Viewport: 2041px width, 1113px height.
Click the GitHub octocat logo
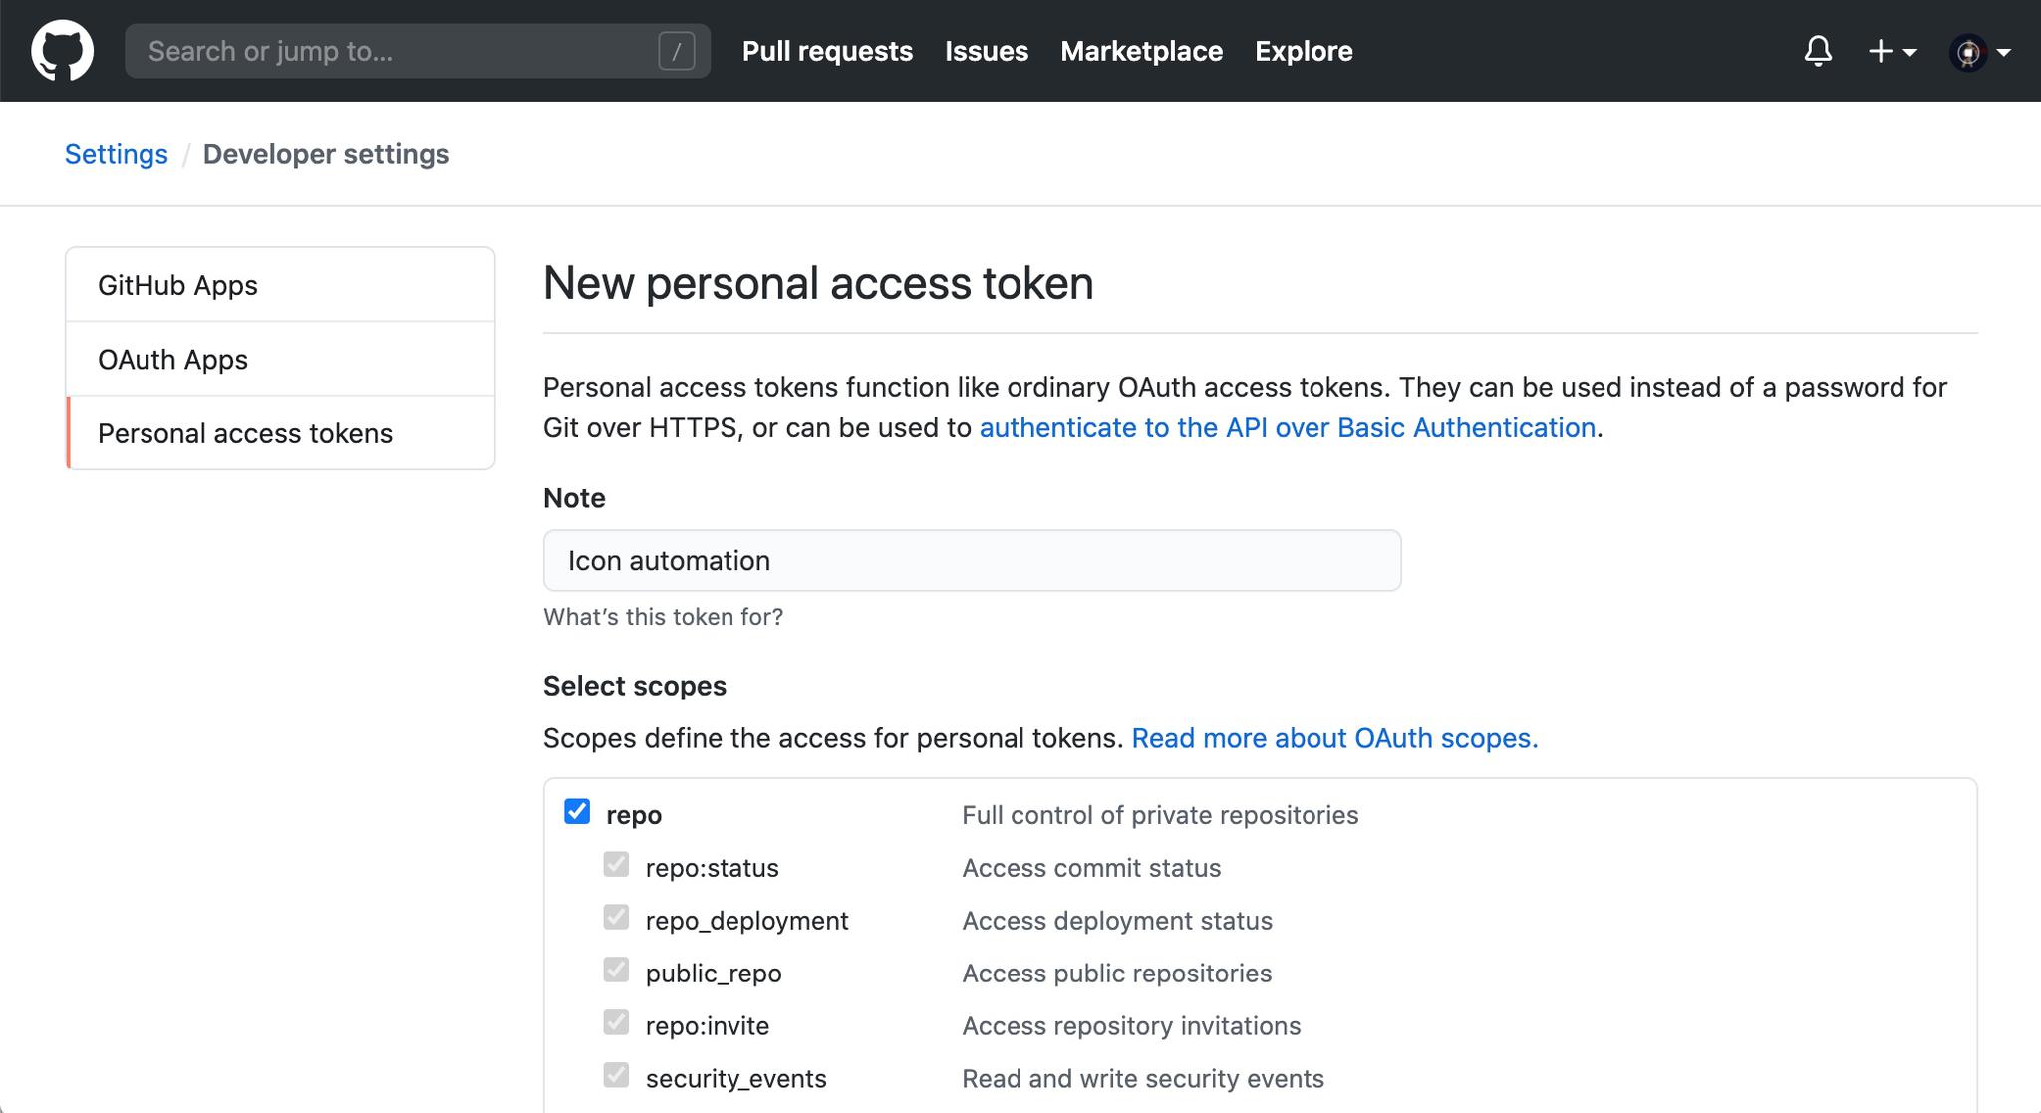point(62,50)
